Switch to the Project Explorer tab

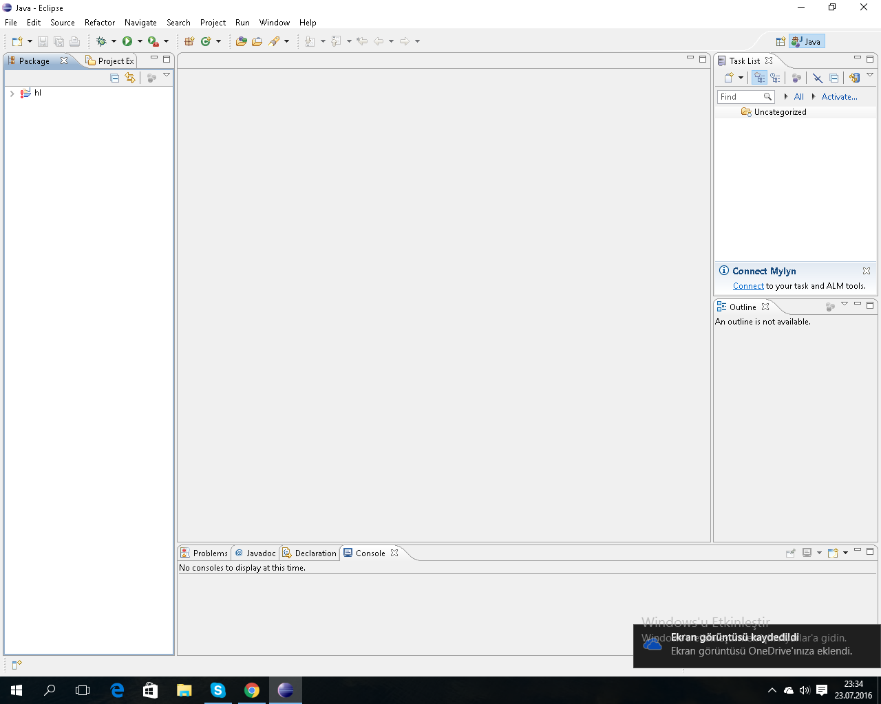click(x=110, y=60)
